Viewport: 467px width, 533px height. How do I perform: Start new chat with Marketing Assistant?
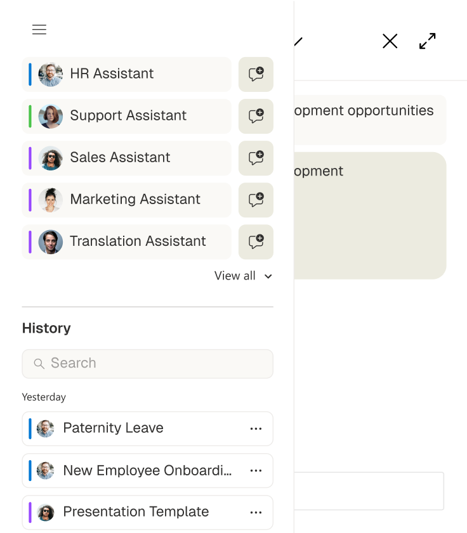click(x=256, y=200)
